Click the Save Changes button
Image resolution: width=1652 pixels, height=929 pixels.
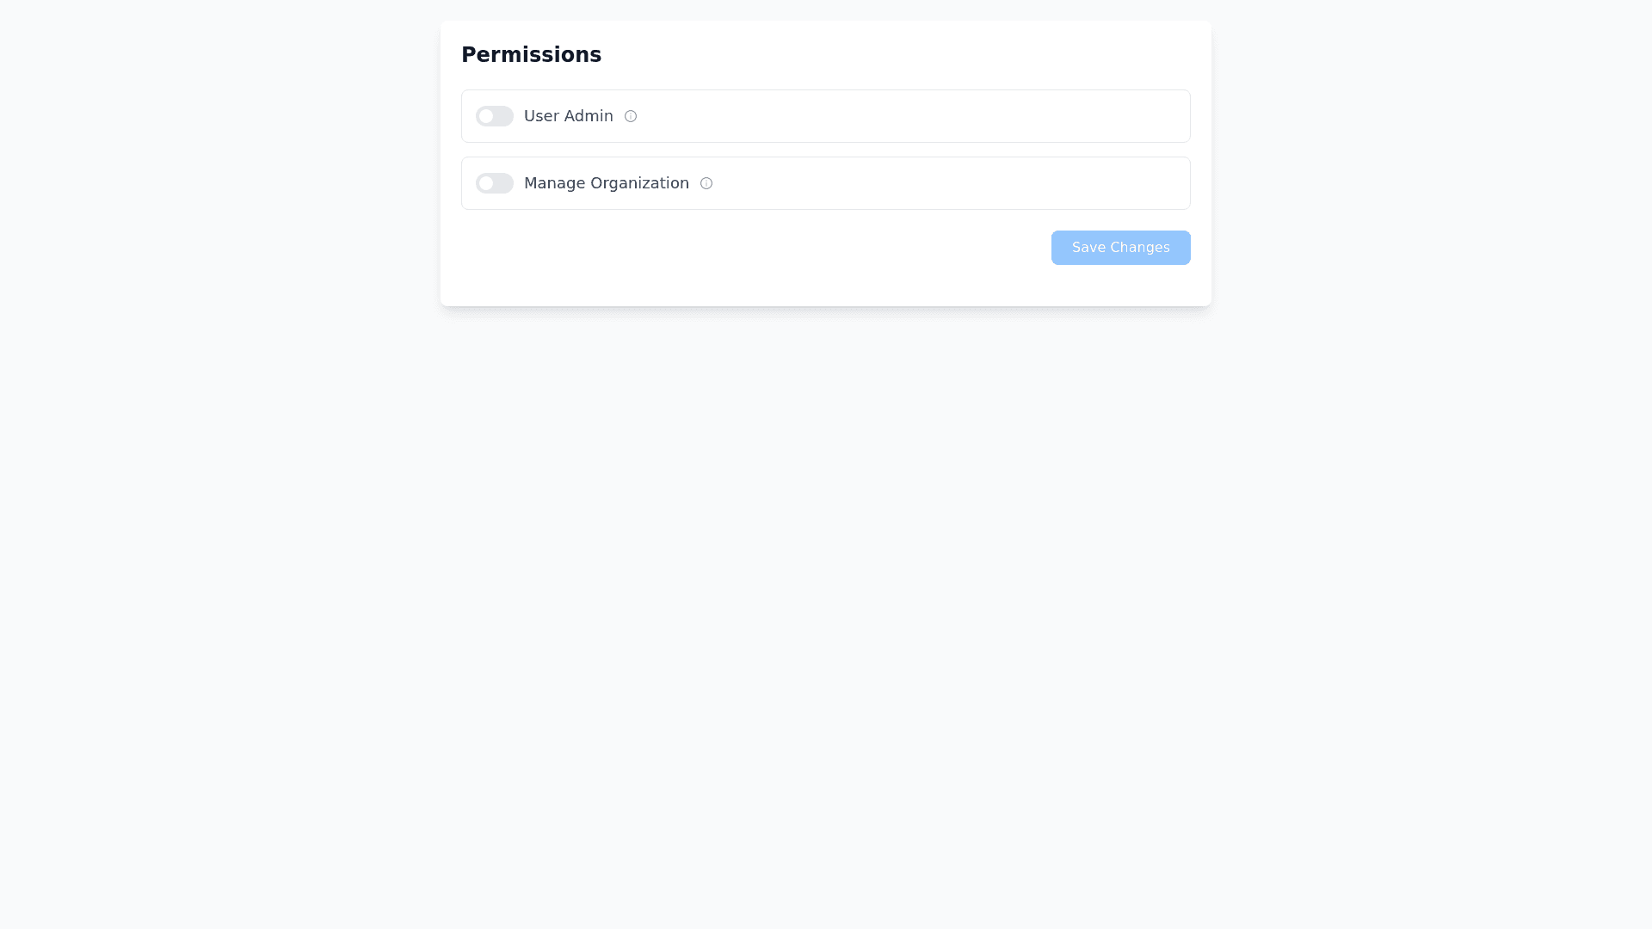point(1120,248)
